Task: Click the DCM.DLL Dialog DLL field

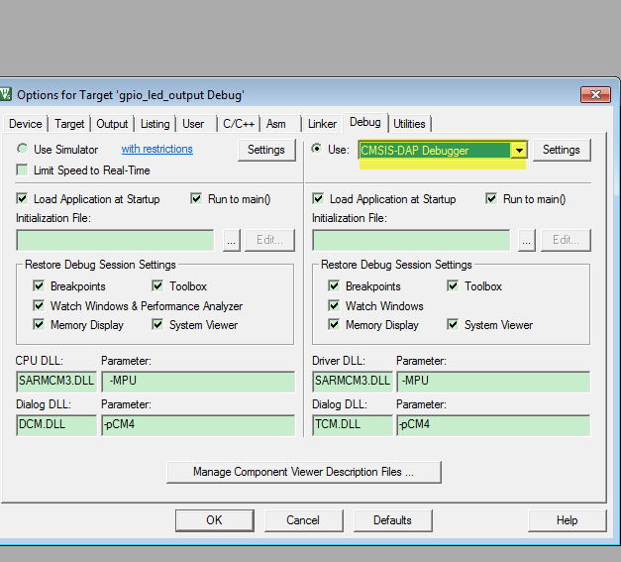Action: coord(56,425)
